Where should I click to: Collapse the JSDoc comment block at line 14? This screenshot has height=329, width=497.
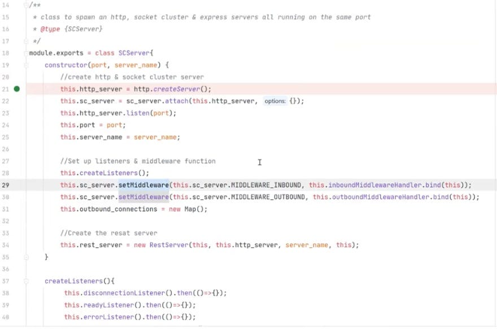(25, 5)
